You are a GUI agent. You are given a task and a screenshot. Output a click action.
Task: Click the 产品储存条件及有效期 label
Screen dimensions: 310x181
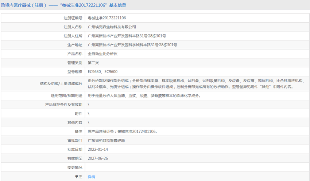pyautogui.click(x=63, y=105)
